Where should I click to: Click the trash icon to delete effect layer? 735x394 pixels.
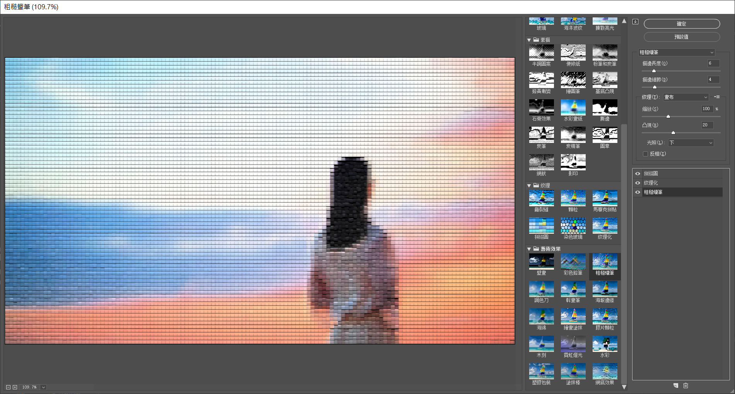(x=685, y=386)
